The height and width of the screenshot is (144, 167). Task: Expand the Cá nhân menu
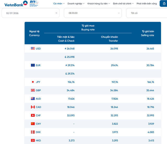pyautogui.click(x=59, y=3)
